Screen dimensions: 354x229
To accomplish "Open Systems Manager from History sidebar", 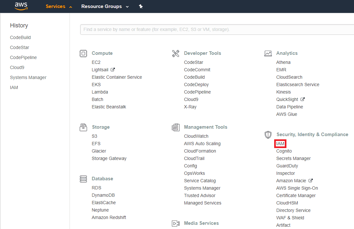I will (28, 77).
